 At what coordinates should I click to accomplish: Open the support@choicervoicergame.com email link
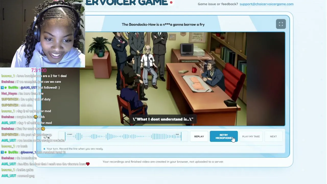pyautogui.click(x=266, y=4)
